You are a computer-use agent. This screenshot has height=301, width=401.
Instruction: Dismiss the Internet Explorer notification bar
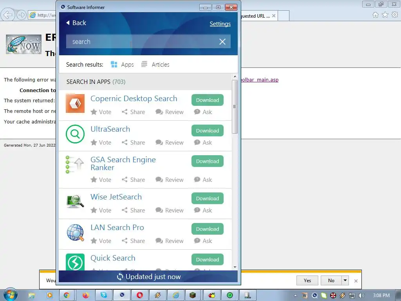[x=356, y=281]
